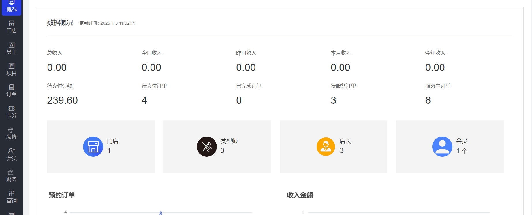Select the data point on 预约订单 chart

pyautogui.click(x=161, y=213)
